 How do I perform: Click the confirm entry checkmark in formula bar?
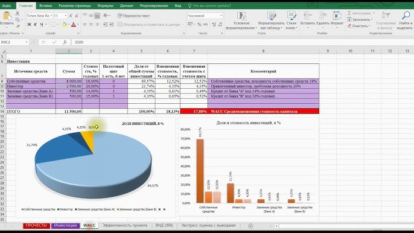(x=54, y=42)
